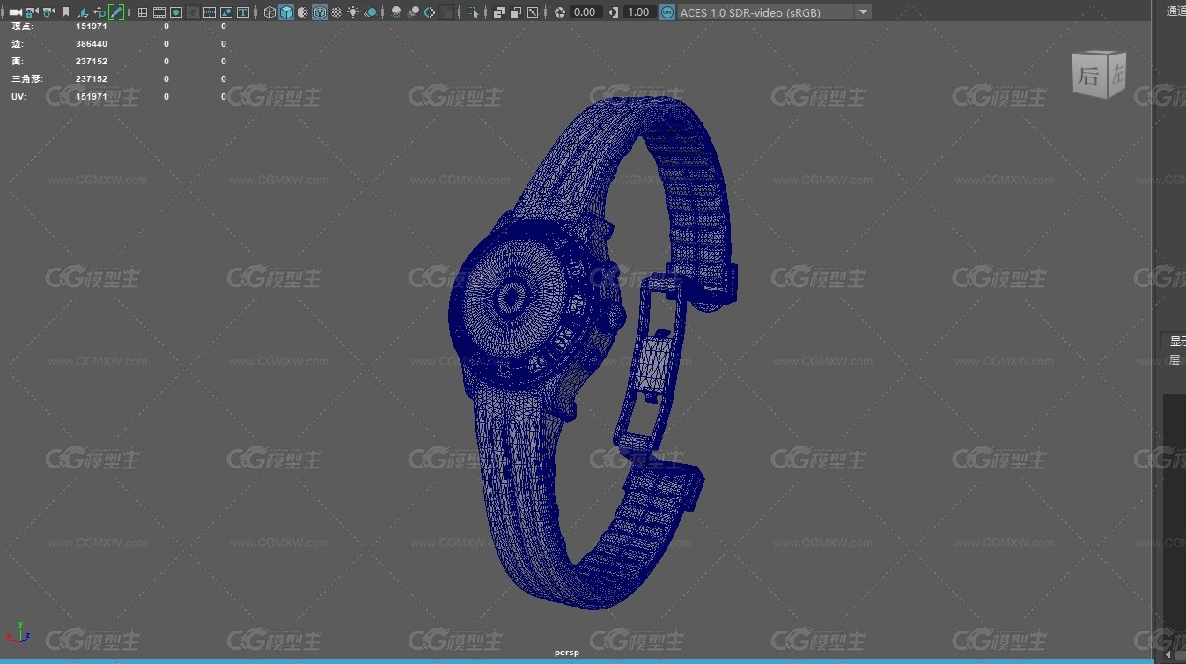Click the Exposure value field showing 0.00

pyautogui.click(x=586, y=12)
